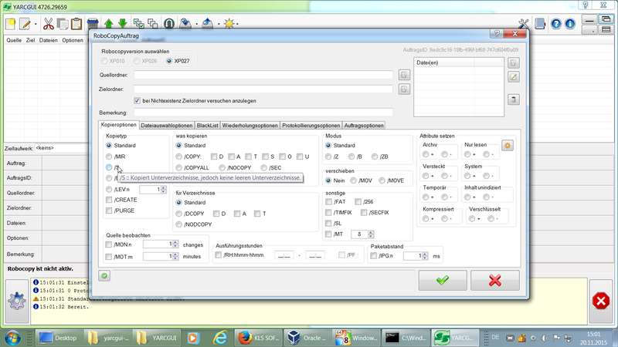The image size is (618, 347).
Task: Click the gear settings icon beside the log
Action: click(15, 300)
